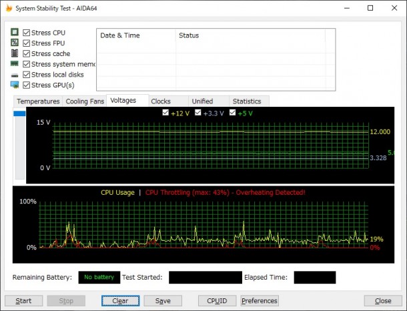Click the disk drive icon beside Stress local disks
The height and width of the screenshot is (311, 407).
click(15, 75)
